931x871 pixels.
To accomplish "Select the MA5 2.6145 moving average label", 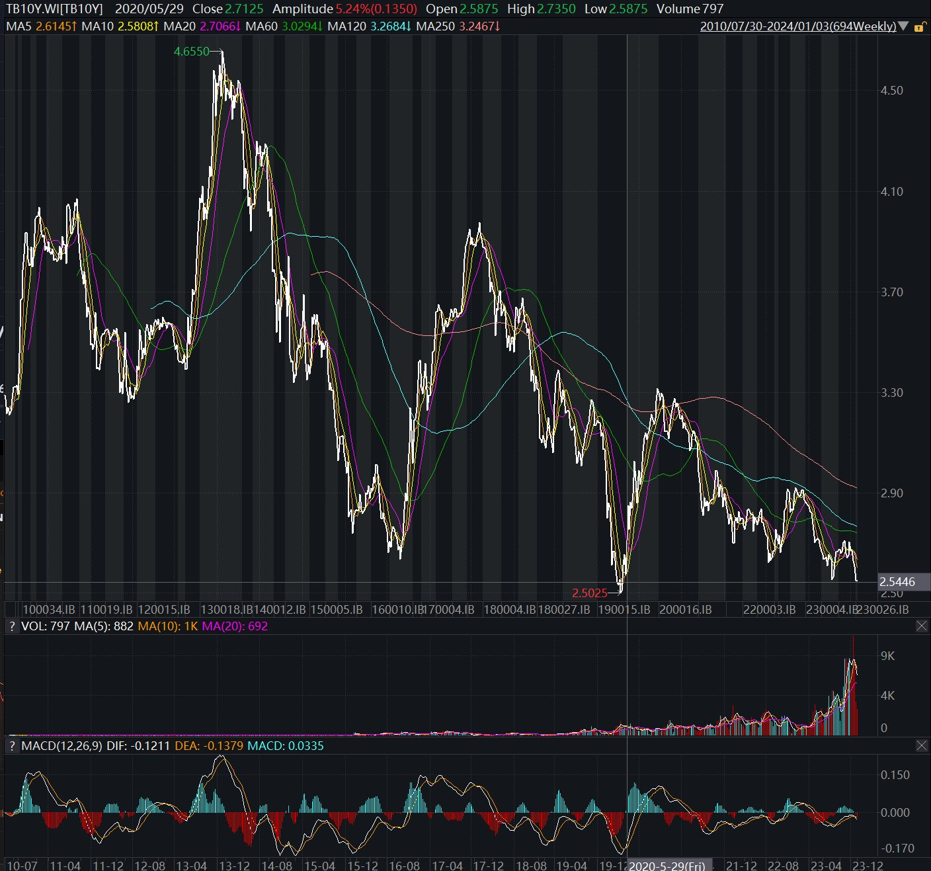I will pos(42,26).
